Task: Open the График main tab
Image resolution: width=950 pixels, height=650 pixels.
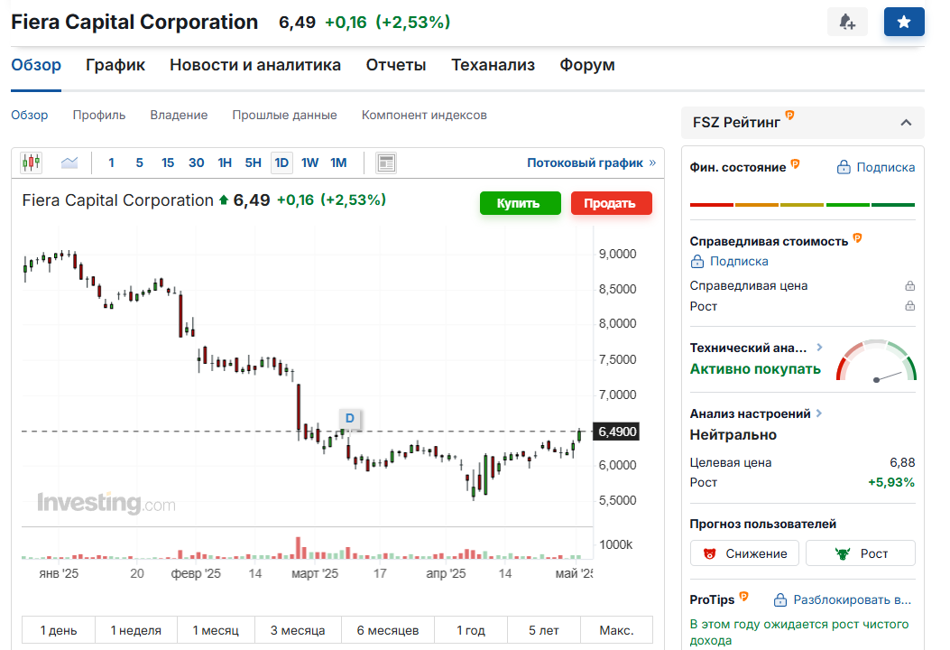Action: point(115,65)
